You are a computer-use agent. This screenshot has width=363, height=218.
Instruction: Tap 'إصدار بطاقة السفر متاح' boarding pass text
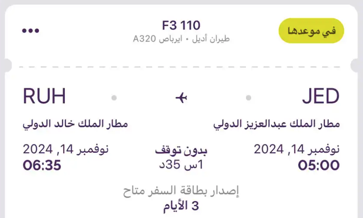click(181, 191)
